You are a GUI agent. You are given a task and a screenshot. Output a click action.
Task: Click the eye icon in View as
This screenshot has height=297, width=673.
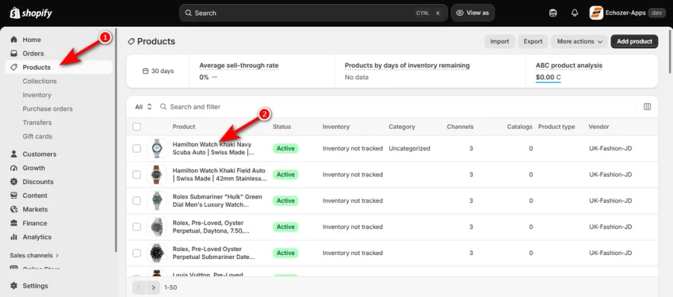click(459, 13)
